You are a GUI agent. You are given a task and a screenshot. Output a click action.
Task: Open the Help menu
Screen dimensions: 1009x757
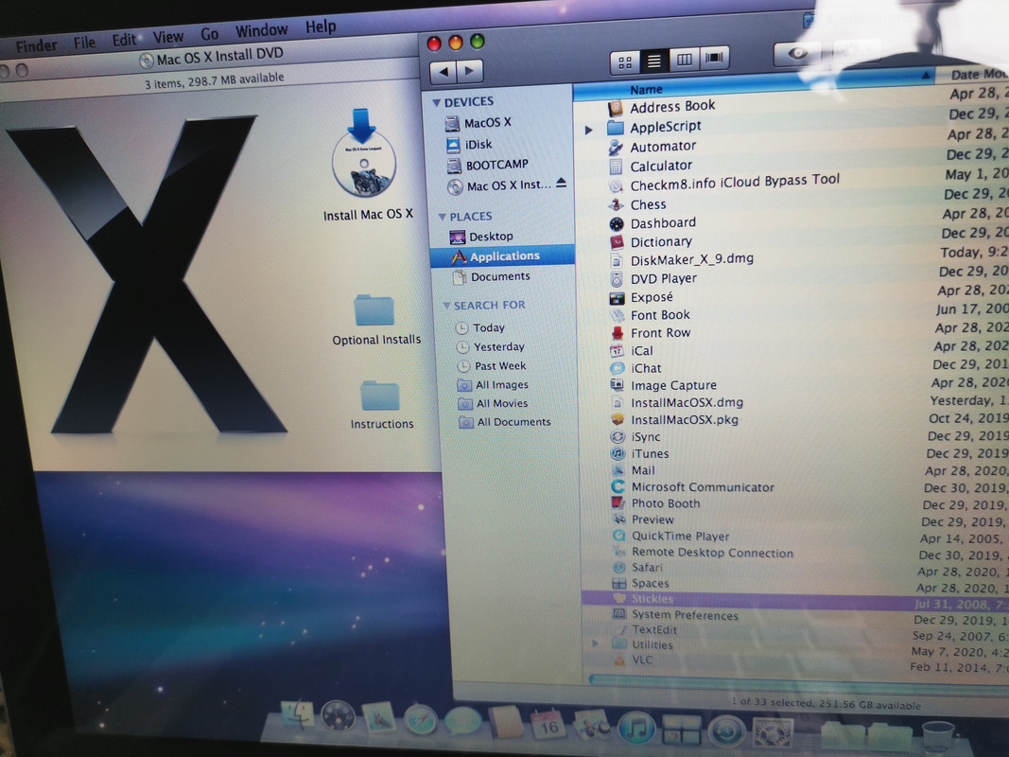click(x=321, y=26)
